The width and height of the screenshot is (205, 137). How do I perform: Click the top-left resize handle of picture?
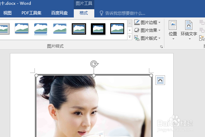pos(36,75)
